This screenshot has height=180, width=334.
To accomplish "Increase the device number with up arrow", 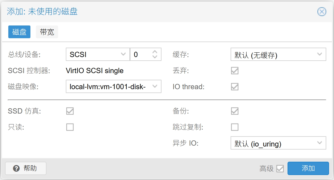I will (155, 52).
